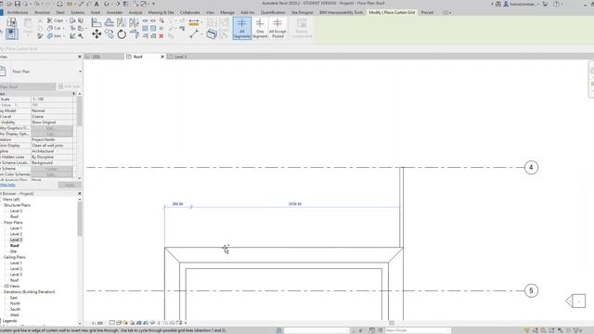Viewport: 594px width, 334px height.
Task: Click the Cut geometry icon
Action: pos(49,28)
